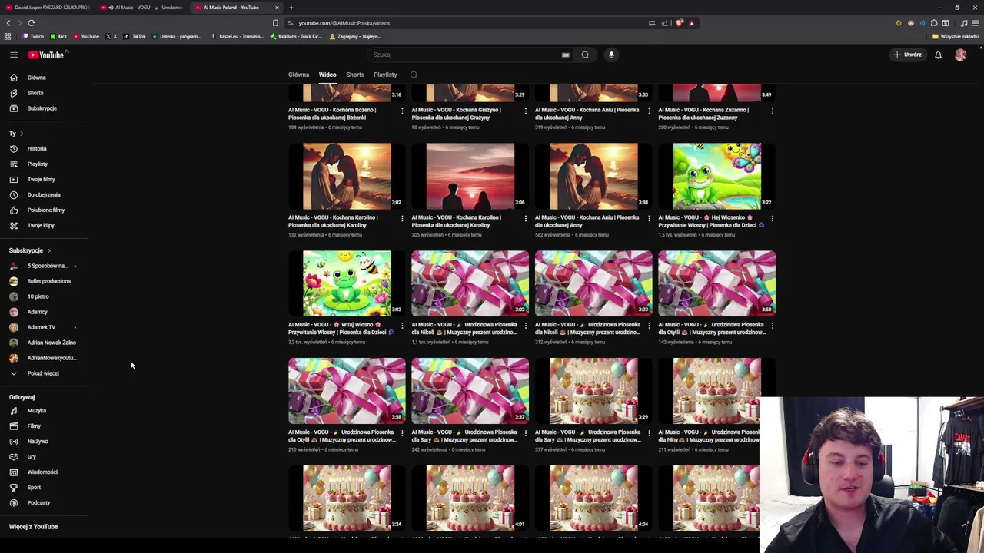The image size is (984, 553).
Task: Open Wiadomości in the Odkrywaj section
Action: point(46,472)
